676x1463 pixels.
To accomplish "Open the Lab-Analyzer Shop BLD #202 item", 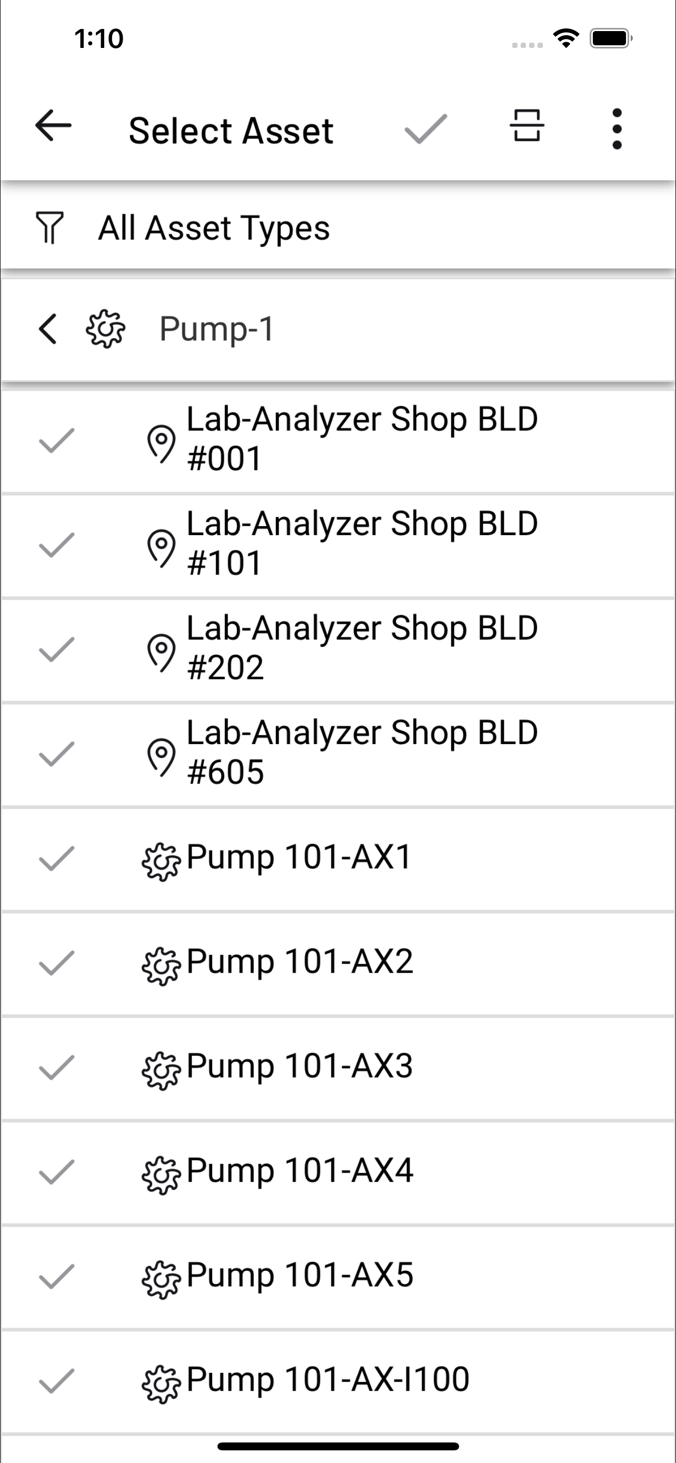I will click(x=337, y=650).
